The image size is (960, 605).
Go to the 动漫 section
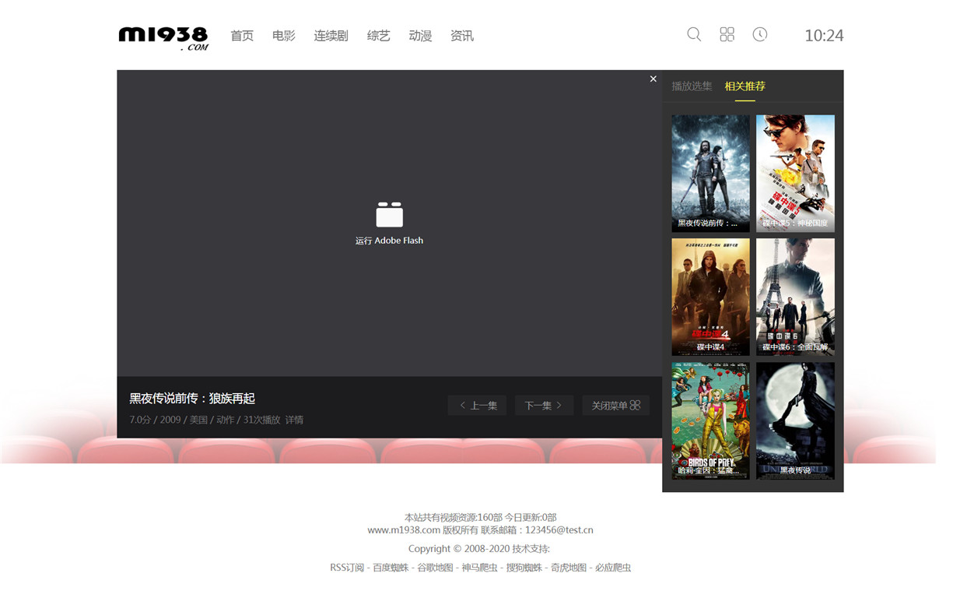click(x=420, y=36)
